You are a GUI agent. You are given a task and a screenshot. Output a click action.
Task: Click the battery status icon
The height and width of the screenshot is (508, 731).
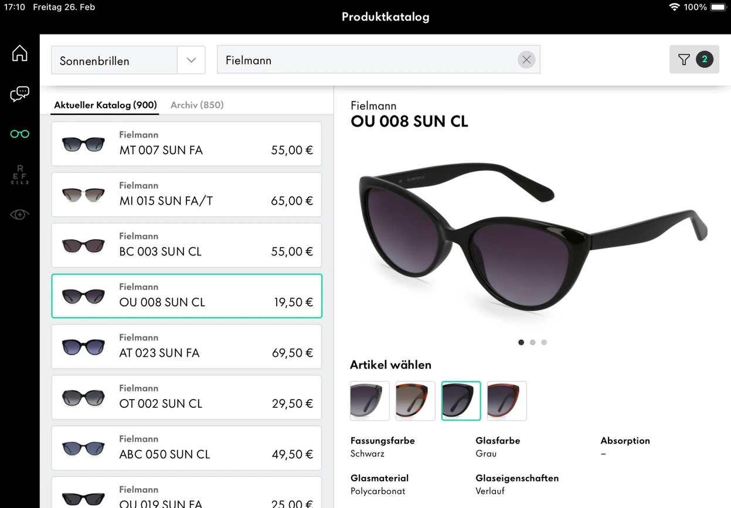(718, 7)
